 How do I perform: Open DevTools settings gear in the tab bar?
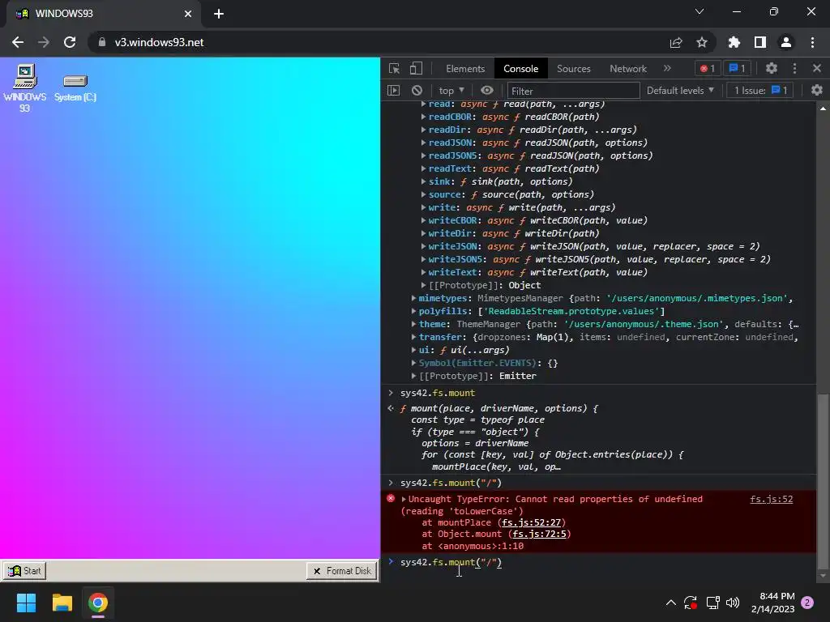point(772,68)
